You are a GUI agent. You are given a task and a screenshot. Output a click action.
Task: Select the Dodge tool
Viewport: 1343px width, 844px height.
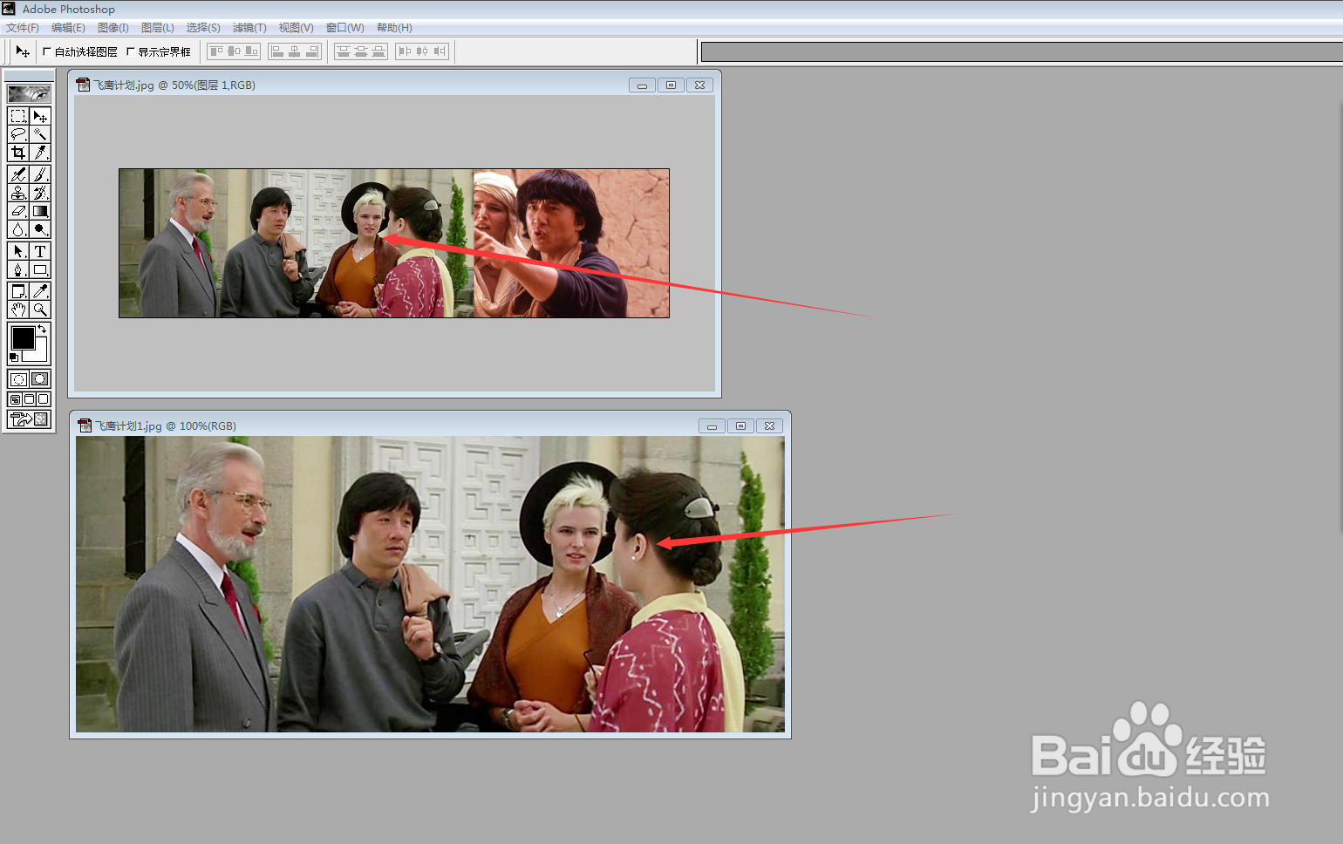[x=40, y=229]
